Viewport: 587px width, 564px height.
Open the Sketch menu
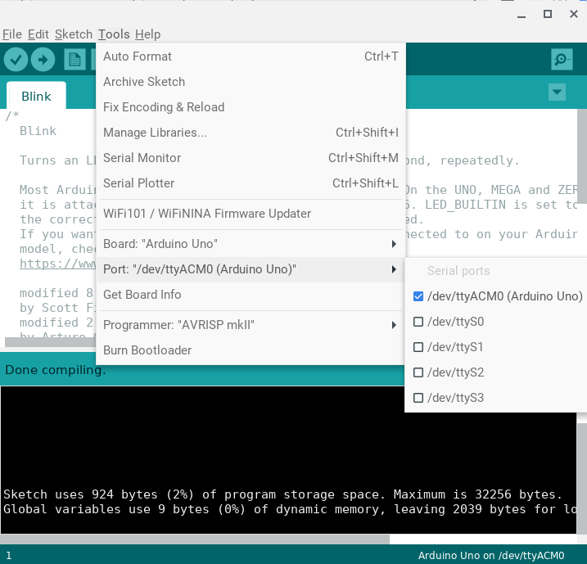74,34
